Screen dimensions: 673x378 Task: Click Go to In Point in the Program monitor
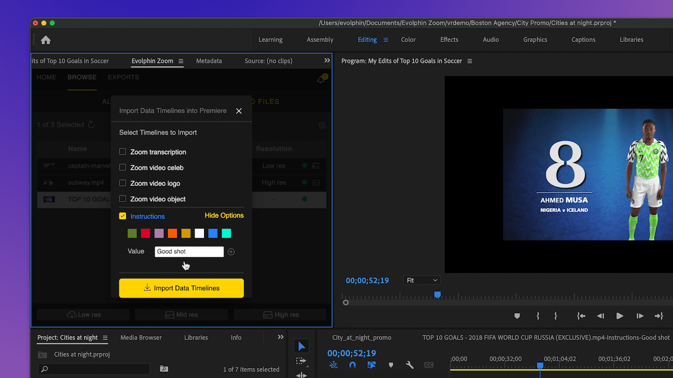[580, 316]
